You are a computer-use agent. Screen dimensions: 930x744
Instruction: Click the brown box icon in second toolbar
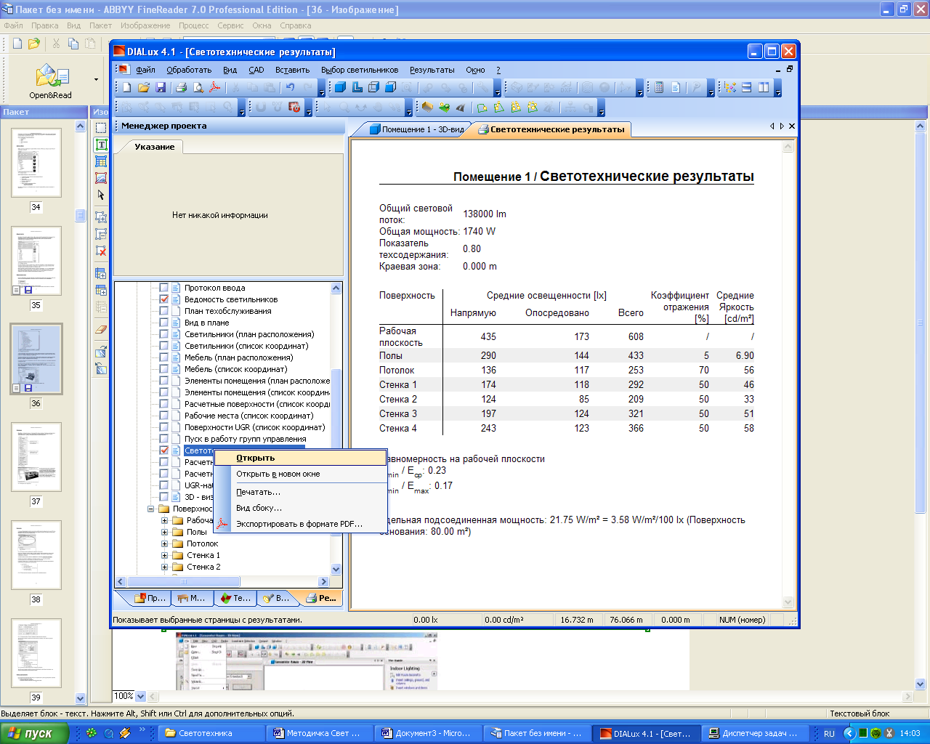pyautogui.click(x=427, y=108)
